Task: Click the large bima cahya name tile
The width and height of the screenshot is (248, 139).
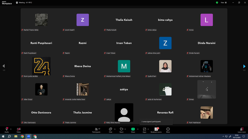Action: click(165, 20)
